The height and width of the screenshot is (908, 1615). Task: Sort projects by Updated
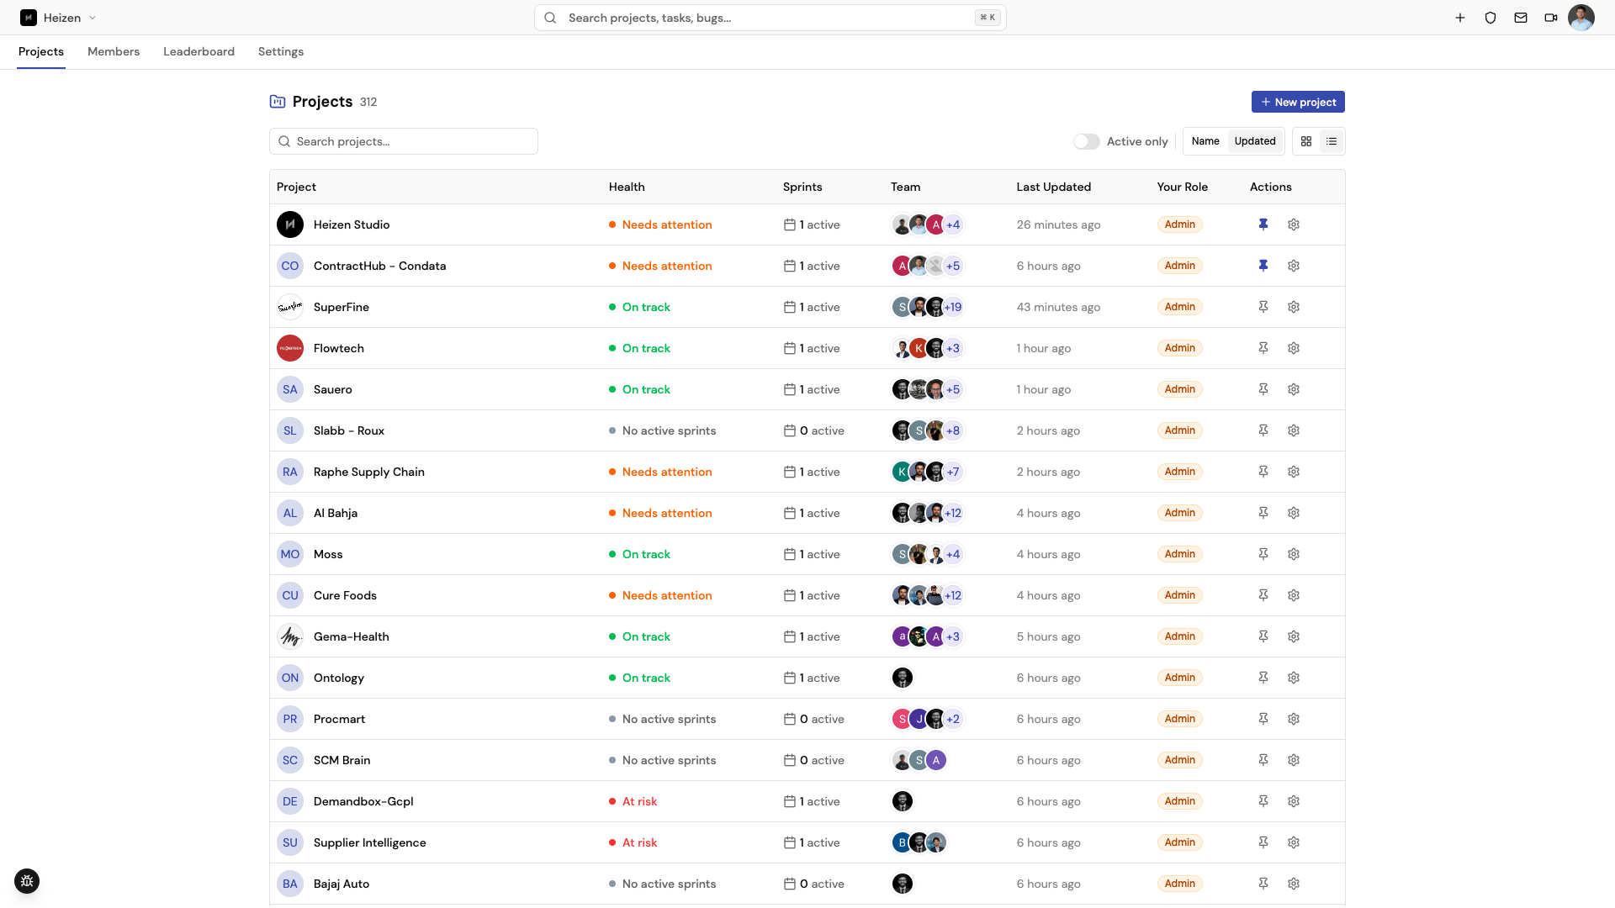tap(1255, 141)
